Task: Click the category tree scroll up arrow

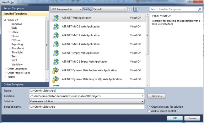Action: click(47, 18)
